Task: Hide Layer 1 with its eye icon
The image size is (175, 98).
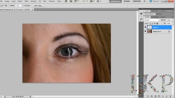Action: (145, 27)
